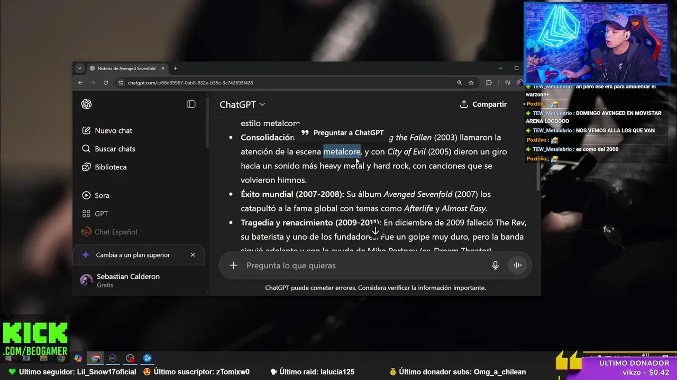Click the plus attach button in composer

(x=233, y=265)
